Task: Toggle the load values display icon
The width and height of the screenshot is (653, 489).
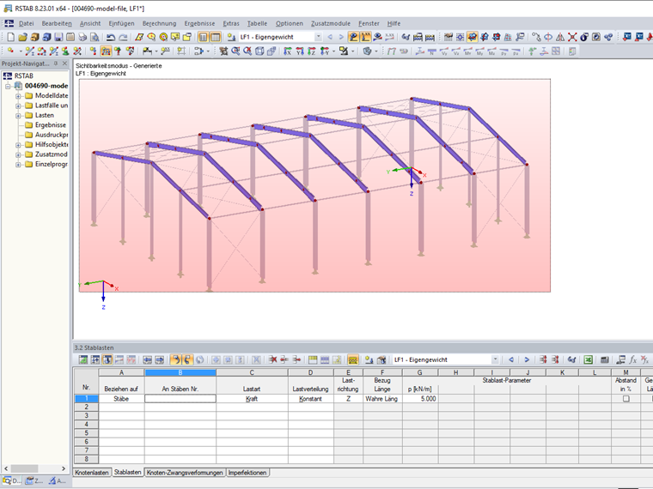Action: pyautogui.click(x=365, y=37)
